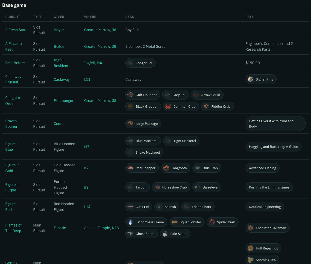Viewport: 311px width, 264px height.
Task: Open the Ancient Temple, N13 location link
Action: (x=101, y=228)
